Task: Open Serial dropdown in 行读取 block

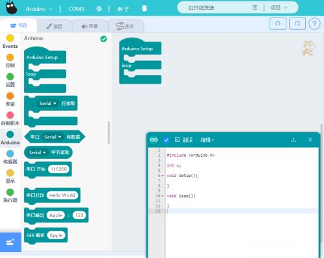Action: pos(48,103)
